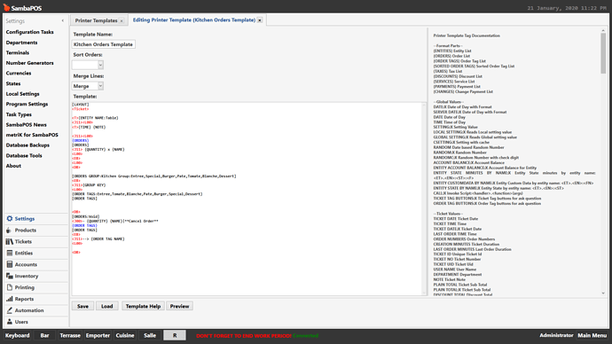612x344 pixels.
Task: Switch to the Salle department
Action: click(x=150, y=335)
